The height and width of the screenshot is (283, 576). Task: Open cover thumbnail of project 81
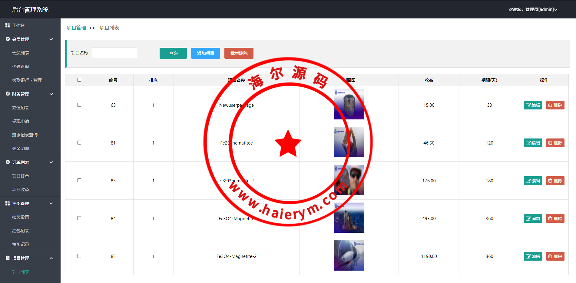349,142
